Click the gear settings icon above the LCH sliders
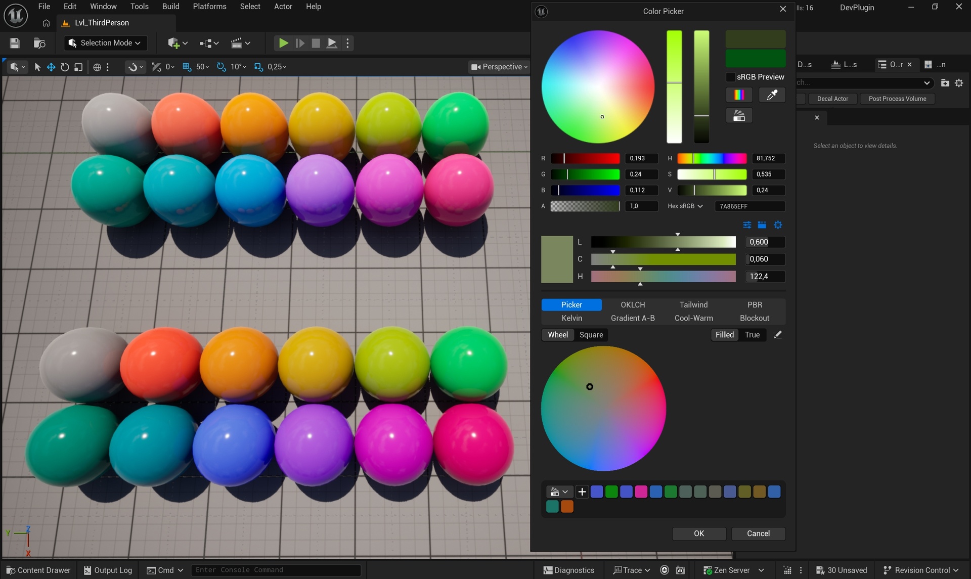Screen dimensions: 971x579 click(x=778, y=225)
